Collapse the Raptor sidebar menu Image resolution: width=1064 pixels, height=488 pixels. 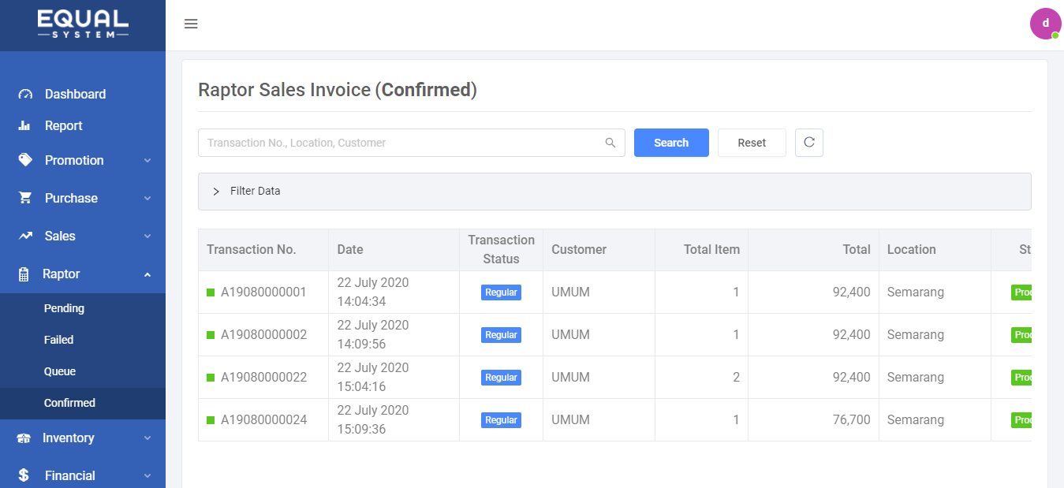(147, 274)
